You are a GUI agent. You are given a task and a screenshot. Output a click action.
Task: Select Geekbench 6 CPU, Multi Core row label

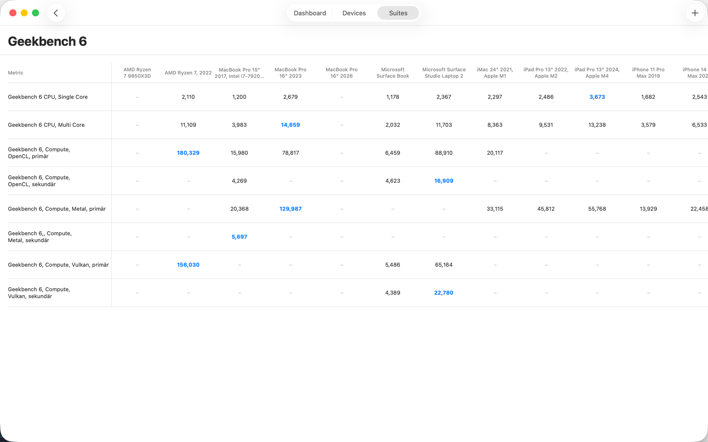point(46,125)
